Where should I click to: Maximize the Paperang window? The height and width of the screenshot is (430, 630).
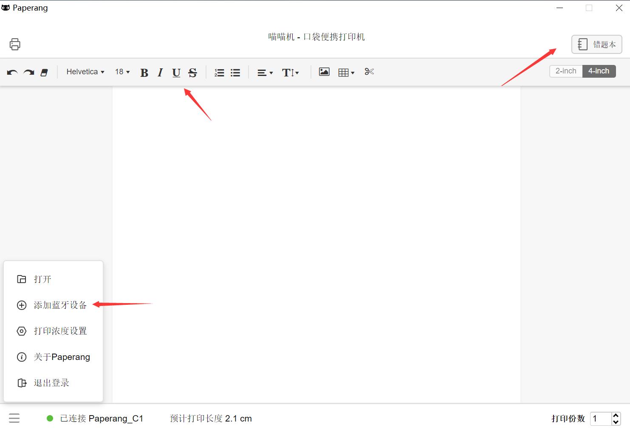coord(589,8)
